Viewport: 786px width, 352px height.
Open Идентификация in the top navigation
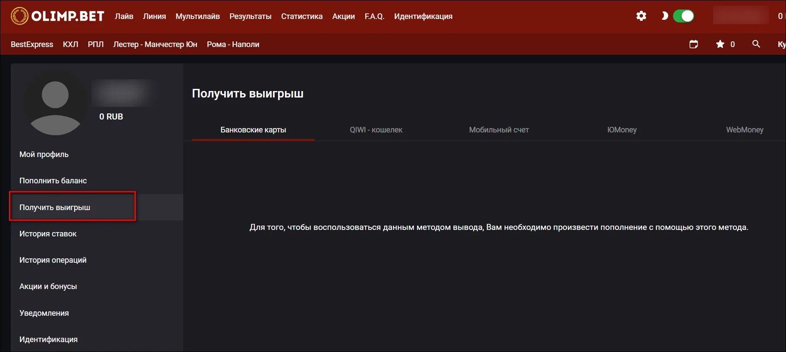[423, 16]
